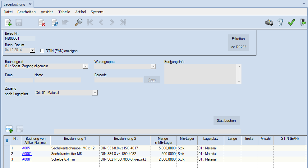Open article link A0051
Screen dimensions: 308x168
pyautogui.click(x=27, y=148)
